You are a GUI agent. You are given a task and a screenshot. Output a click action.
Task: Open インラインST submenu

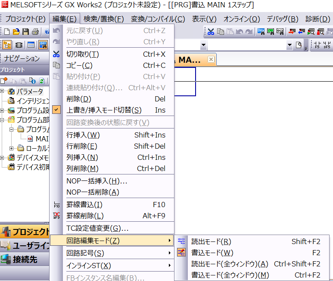pos(112,266)
